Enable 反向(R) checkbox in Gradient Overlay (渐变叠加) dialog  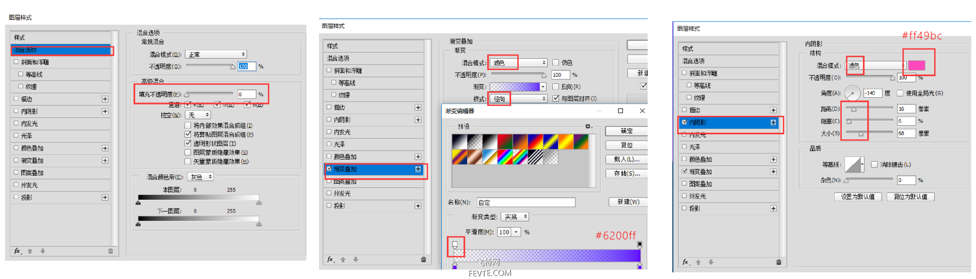coord(556,86)
